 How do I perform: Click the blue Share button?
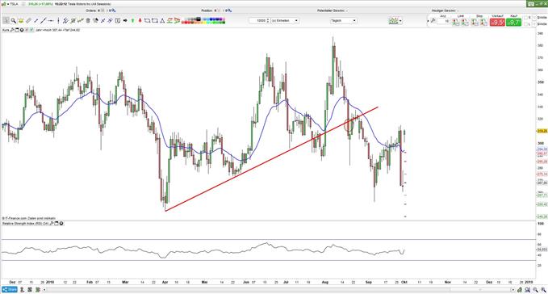point(10,289)
